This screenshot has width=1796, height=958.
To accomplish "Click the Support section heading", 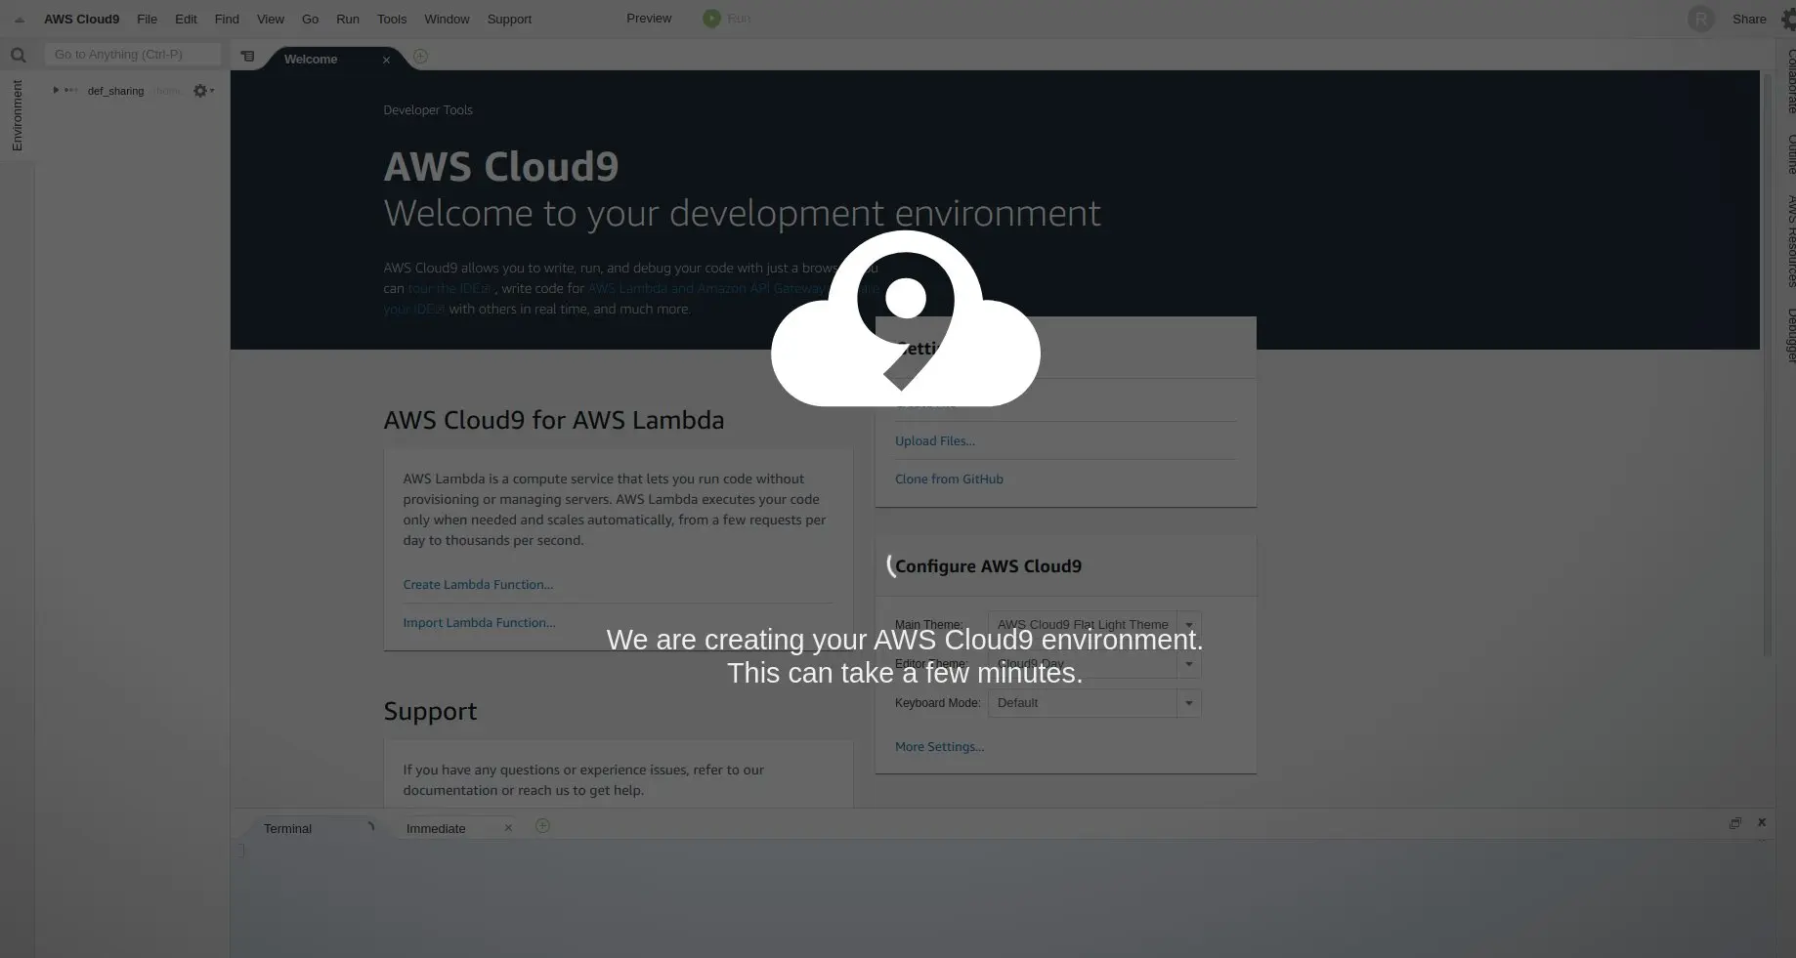I will pyautogui.click(x=430, y=711).
